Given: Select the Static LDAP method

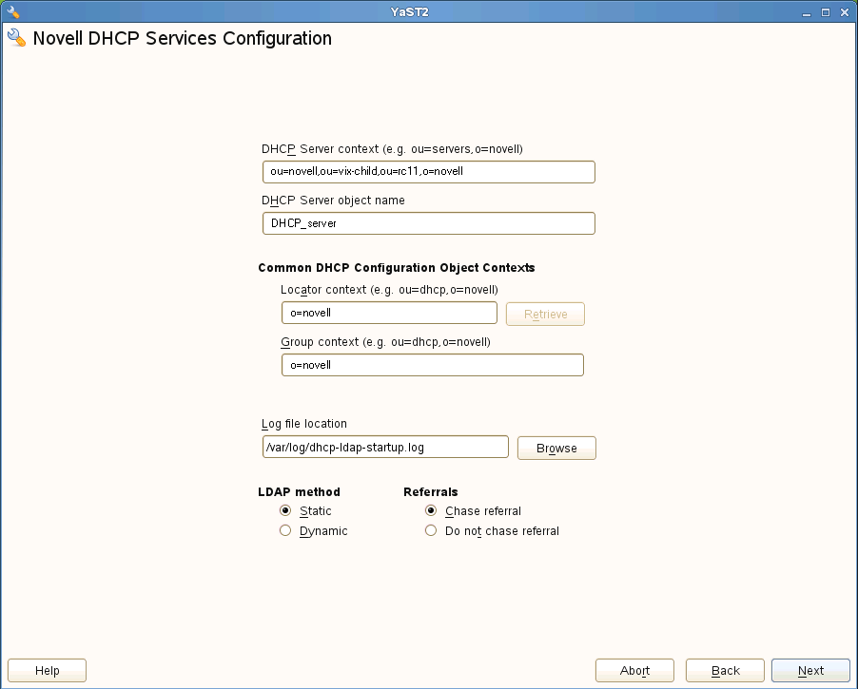Looking at the screenshot, I should 285,510.
